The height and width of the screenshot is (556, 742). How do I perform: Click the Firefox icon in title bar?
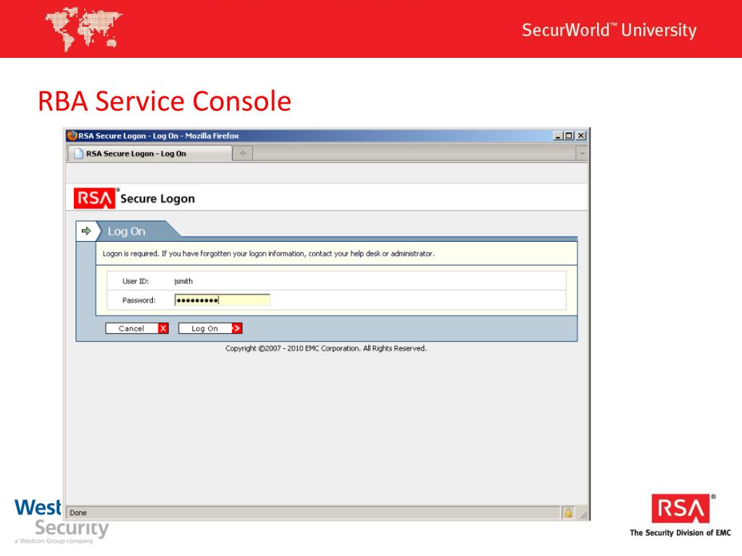[x=72, y=135]
